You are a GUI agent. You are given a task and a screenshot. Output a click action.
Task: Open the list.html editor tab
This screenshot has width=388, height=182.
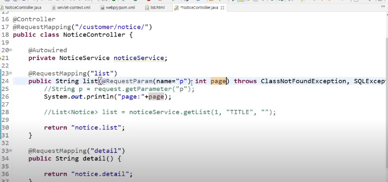(157, 8)
